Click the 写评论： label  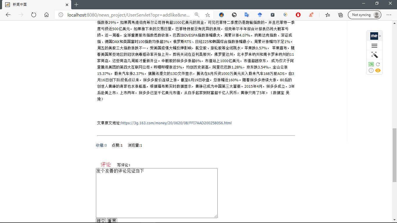(x=124, y=165)
